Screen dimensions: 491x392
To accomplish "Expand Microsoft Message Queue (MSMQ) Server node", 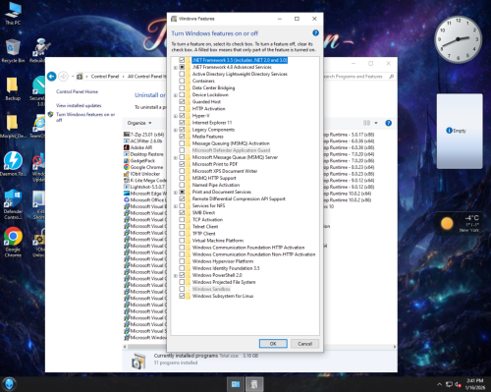I will 176,158.
